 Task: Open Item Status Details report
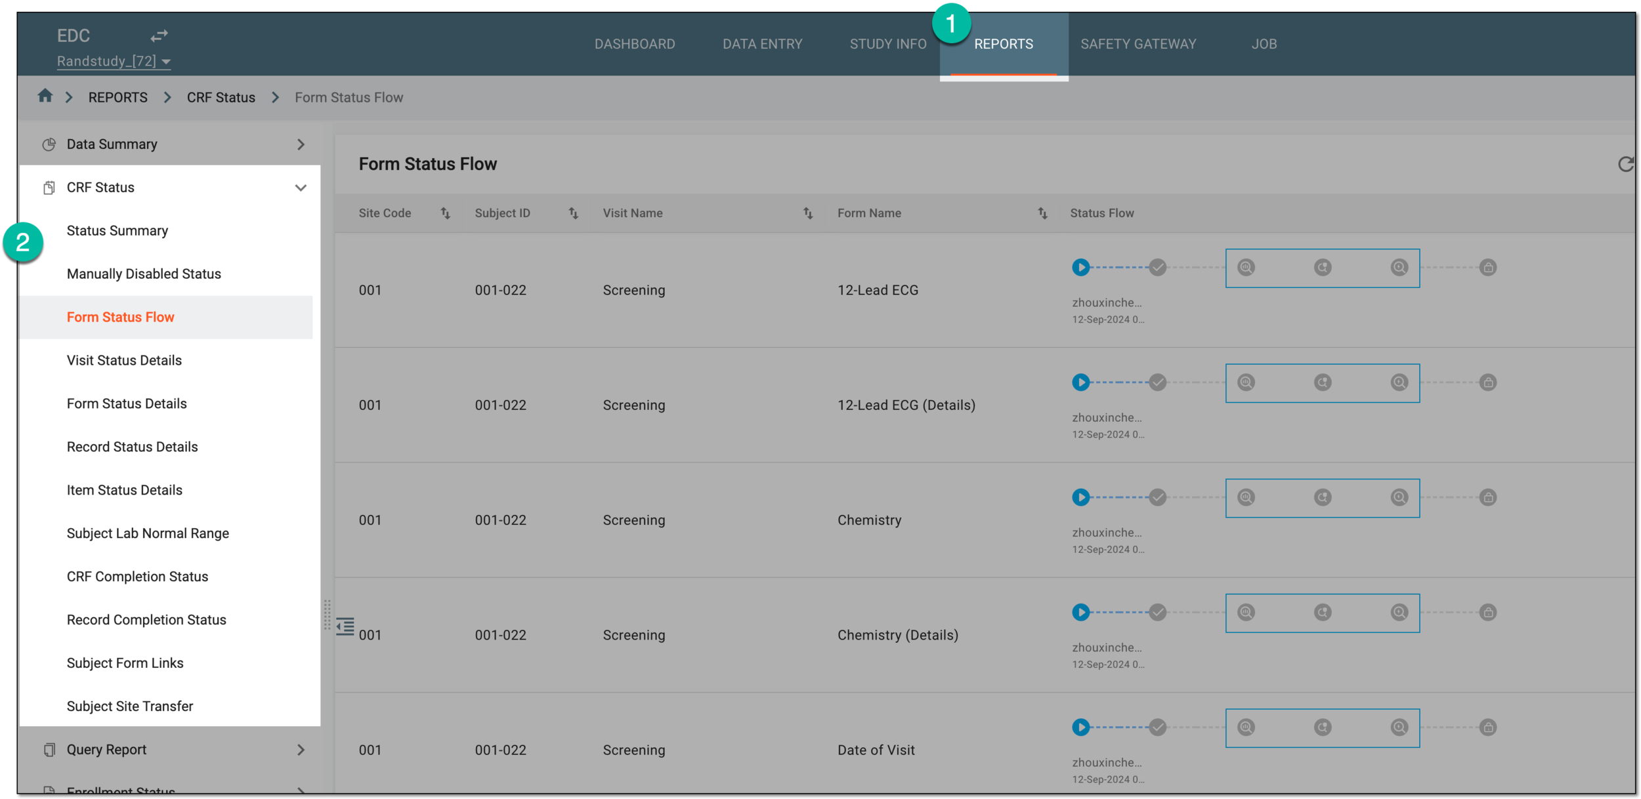[124, 491]
